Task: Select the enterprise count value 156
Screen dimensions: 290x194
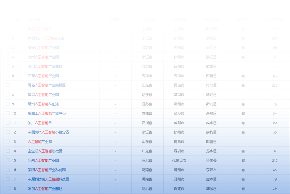Action: (x=275, y=123)
